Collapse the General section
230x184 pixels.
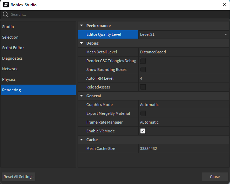coord(81,96)
